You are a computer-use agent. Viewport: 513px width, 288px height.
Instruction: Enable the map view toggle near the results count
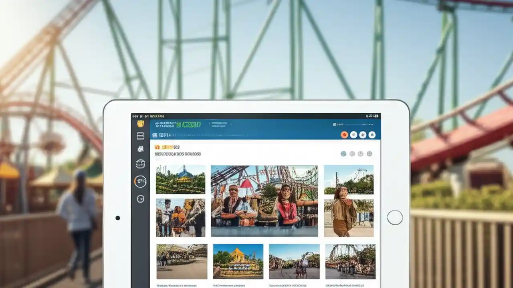[360, 154]
